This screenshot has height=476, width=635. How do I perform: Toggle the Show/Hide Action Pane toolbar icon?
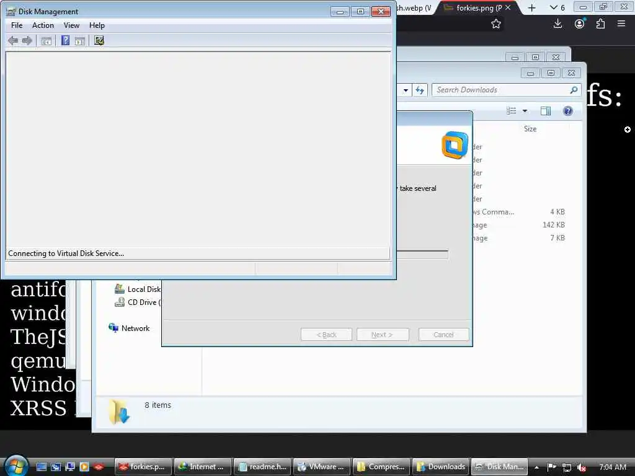[x=80, y=40]
